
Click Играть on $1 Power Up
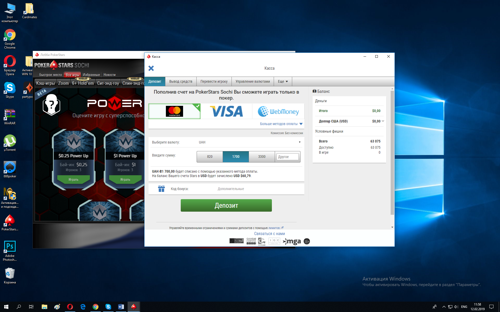pyautogui.click(x=125, y=179)
